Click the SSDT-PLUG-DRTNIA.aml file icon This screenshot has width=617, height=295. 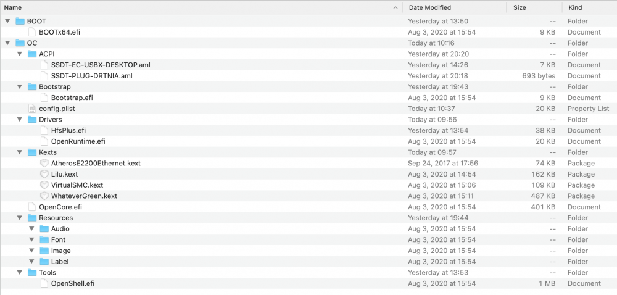pyautogui.click(x=44, y=76)
